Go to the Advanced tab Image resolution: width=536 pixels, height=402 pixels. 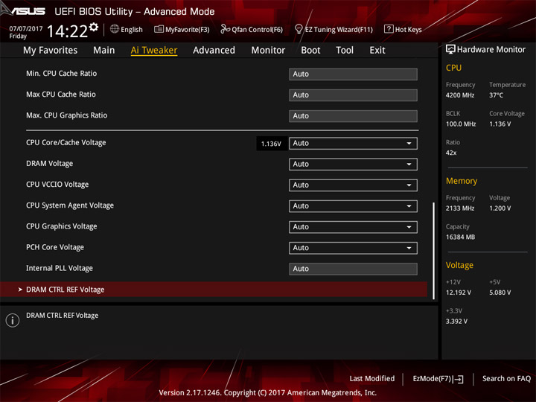click(x=214, y=51)
